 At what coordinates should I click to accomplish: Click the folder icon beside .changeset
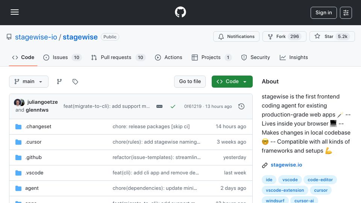point(18,127)
